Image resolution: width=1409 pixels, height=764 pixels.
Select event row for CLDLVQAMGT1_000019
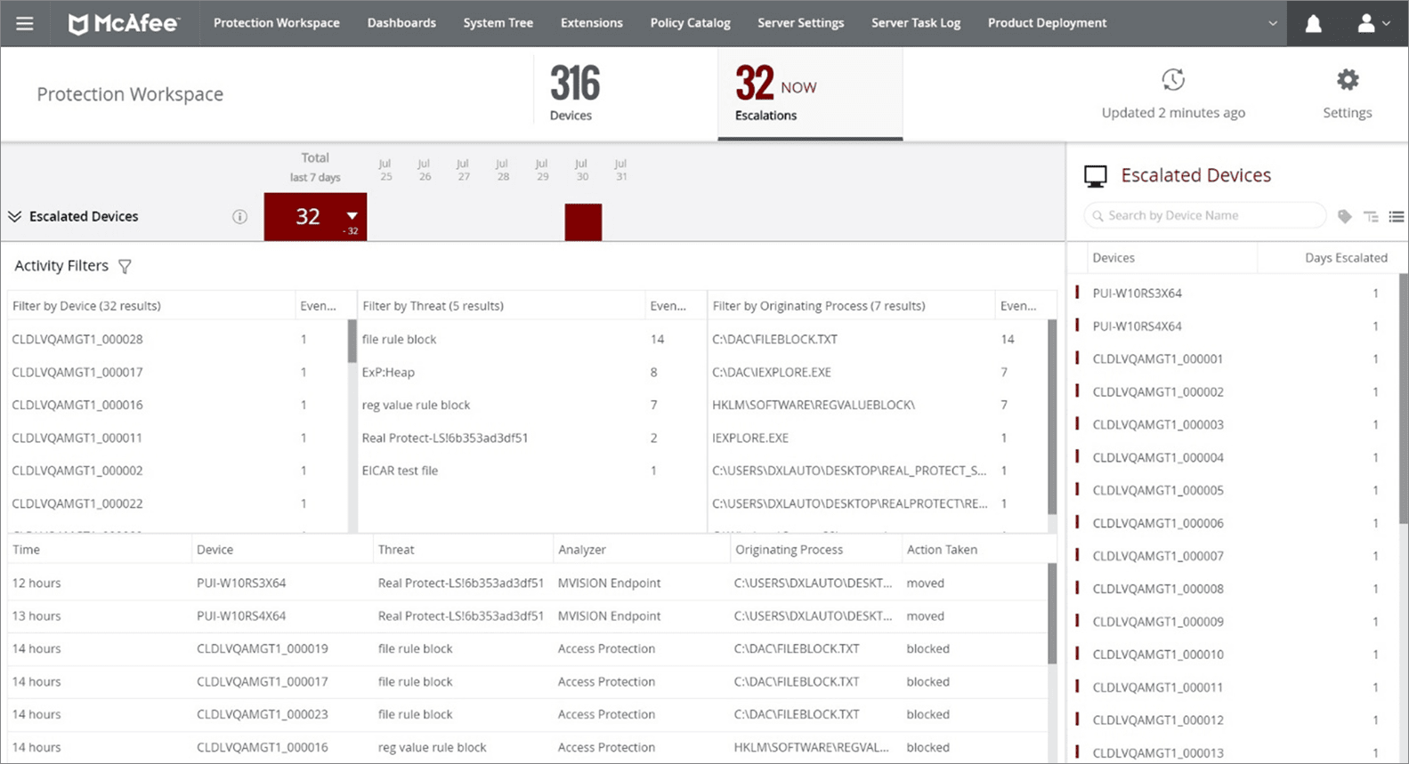(527, 648)
